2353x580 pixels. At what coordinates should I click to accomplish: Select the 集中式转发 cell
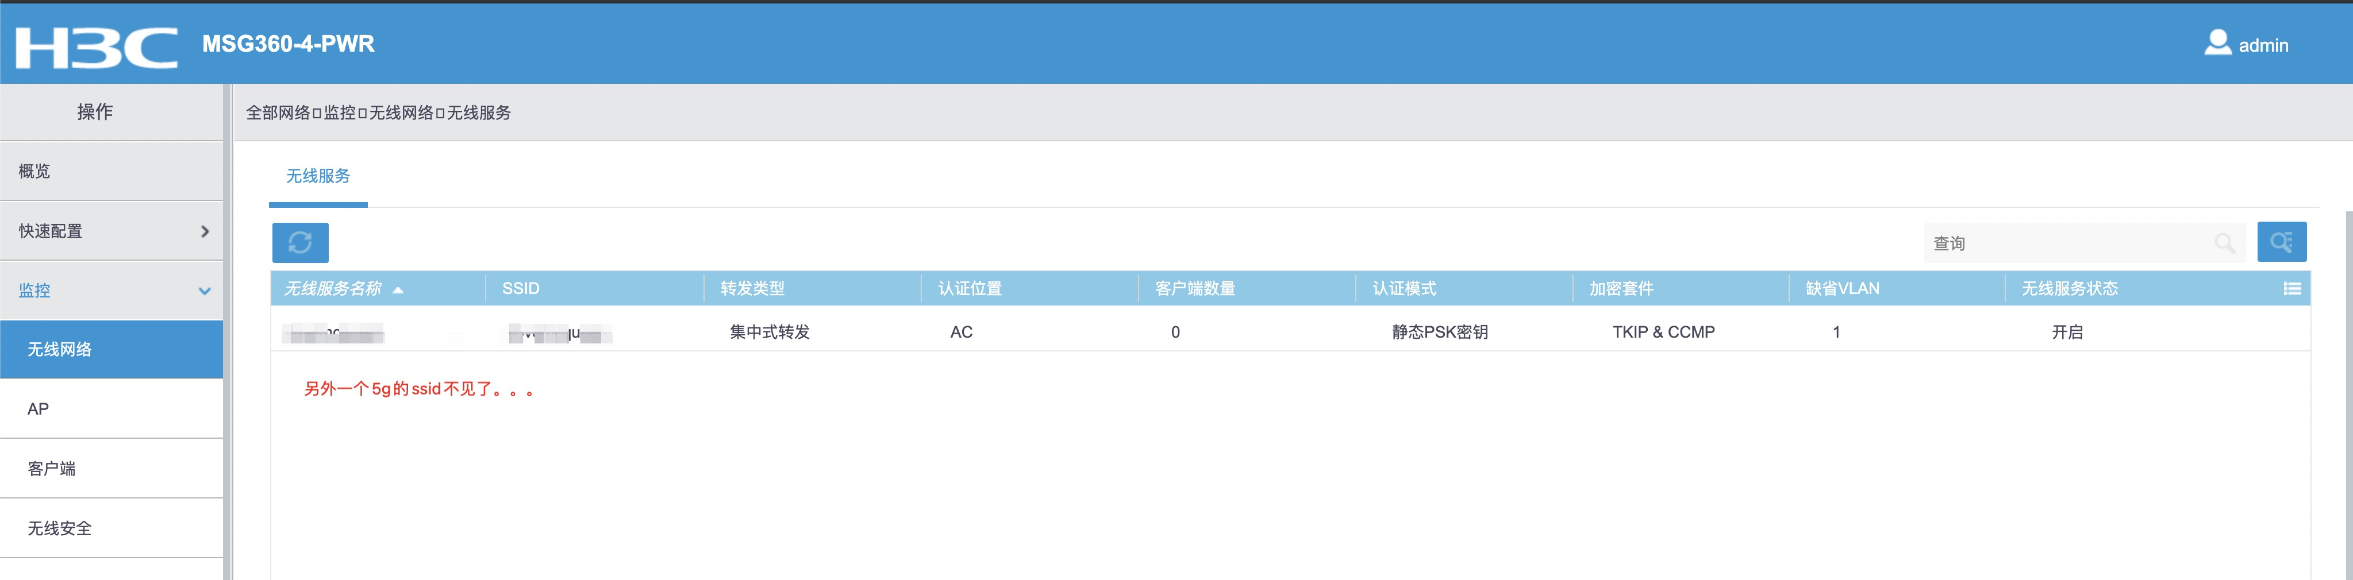769,332
